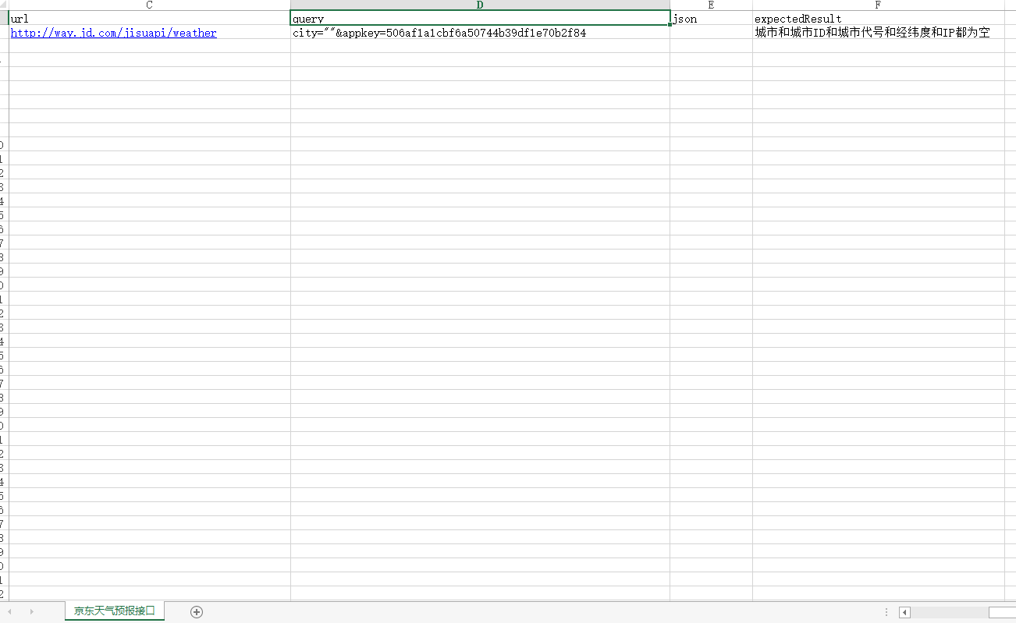Select the 'json' header cell
1016x623 pixels.
pyautogui.click(x=711, y=18)
